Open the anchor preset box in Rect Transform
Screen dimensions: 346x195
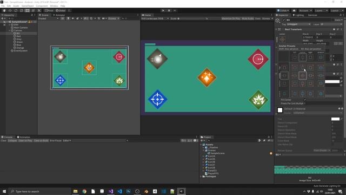tap(282, 40)
